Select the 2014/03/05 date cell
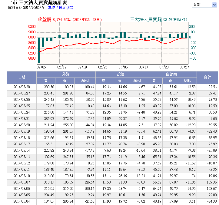 tap(22, 195)
